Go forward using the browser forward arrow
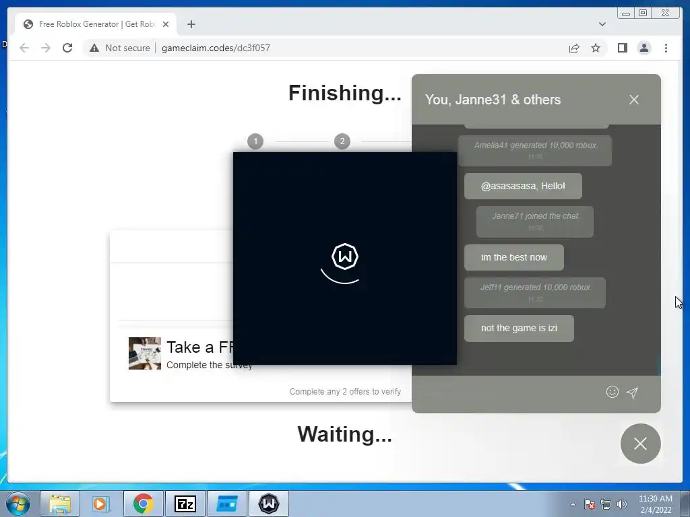 (x=46, y=48)
